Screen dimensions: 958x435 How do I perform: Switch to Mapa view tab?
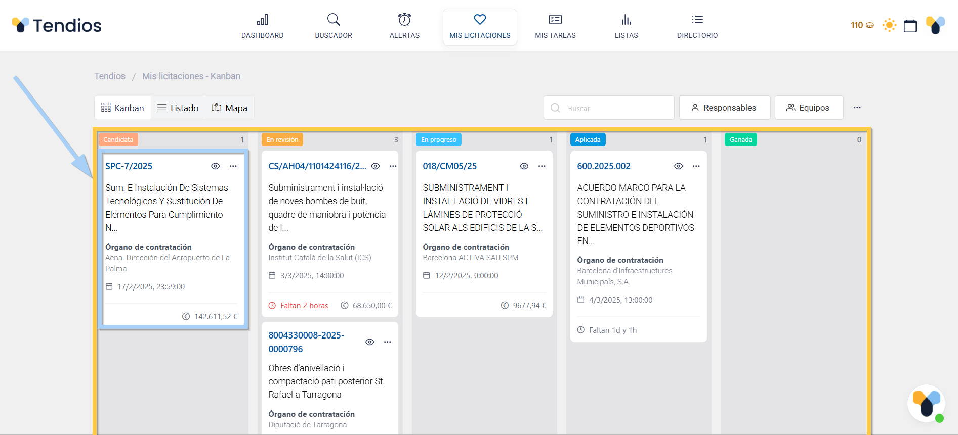tap(229, 108)
